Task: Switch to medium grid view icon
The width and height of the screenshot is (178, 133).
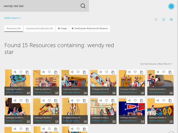Action: pyautogui.click(x=163, y=20)
